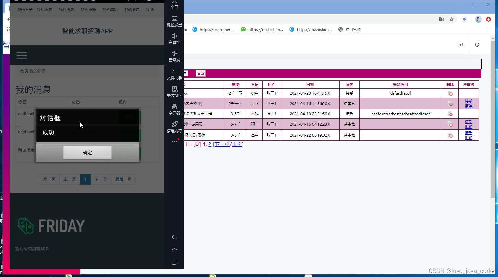Open the WeChat-icon m.shishim bookmark
The width and height of the screenshot is (498, 277).
click(262, 29)
